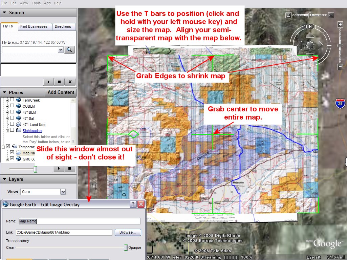This screenshot has height=260, width=347.
Task: Collapse the Search panel header
Action: (4, 13)
